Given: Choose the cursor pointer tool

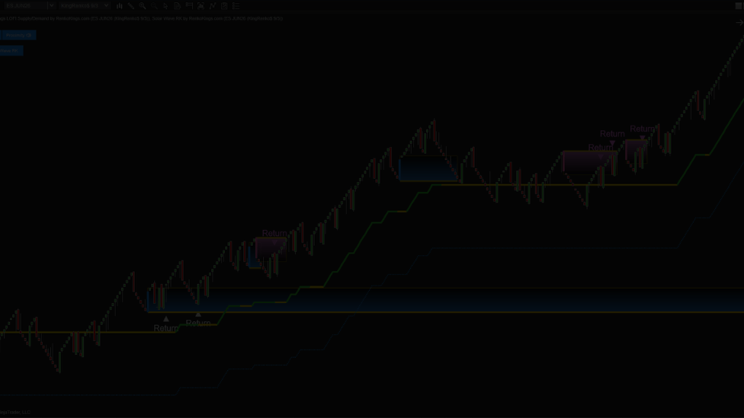Looking at the screenshot, I should point(165,5).
